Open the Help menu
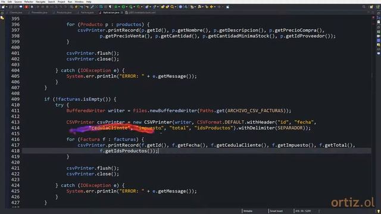This screenshot has width=381, height=214. click(89, 2)
